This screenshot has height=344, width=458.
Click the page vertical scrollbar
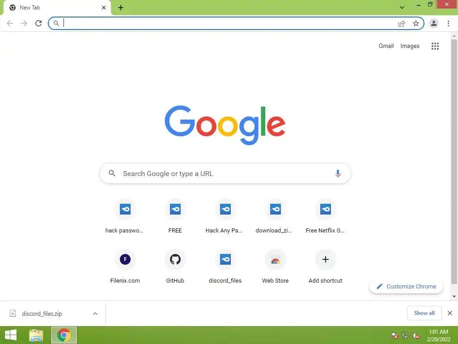[x=454, y=162]
